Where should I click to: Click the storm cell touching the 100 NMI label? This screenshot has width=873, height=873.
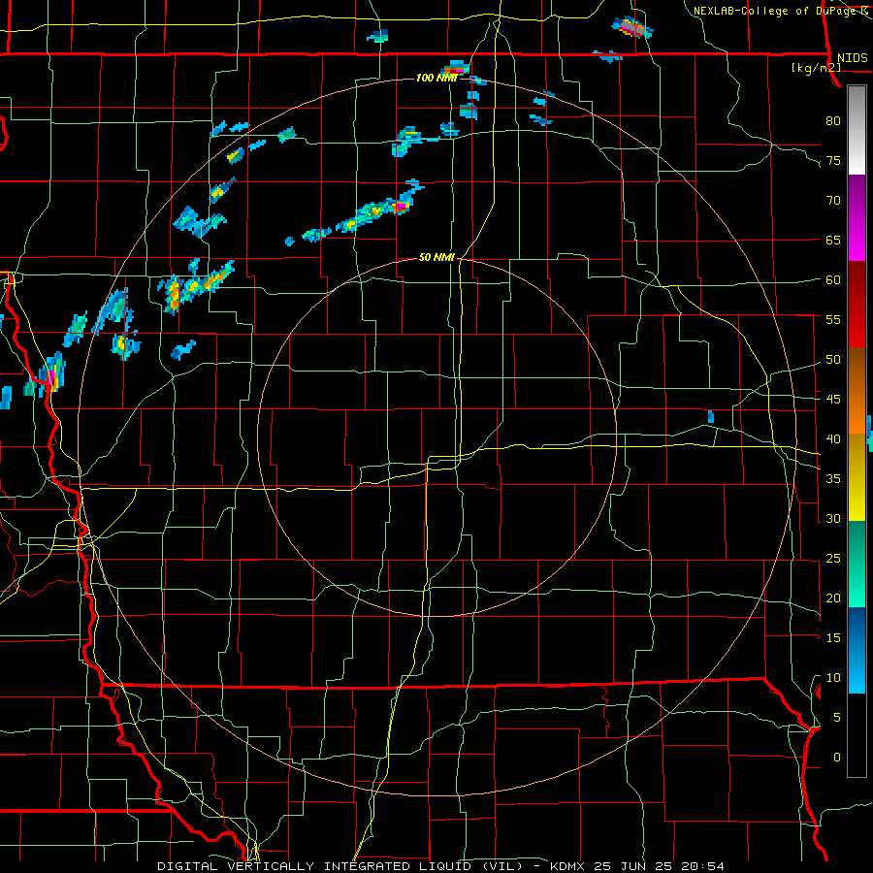[x=455, y=69]
